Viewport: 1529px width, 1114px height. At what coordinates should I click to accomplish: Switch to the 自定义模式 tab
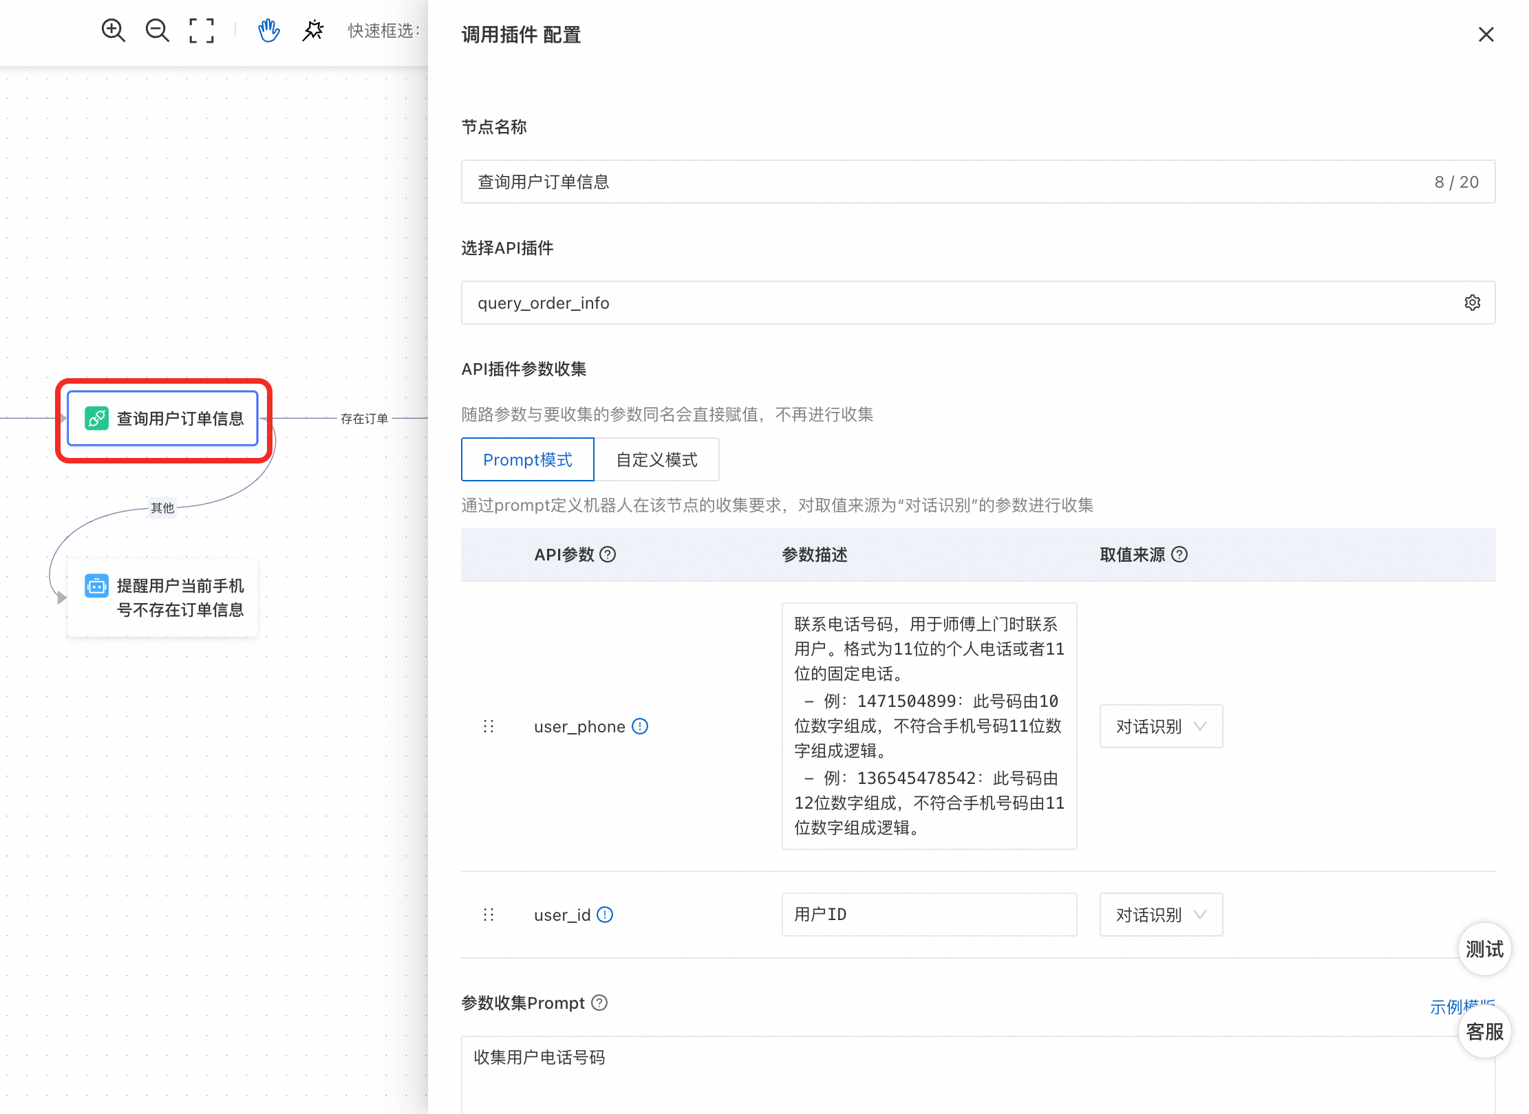[x=656, y=459]
